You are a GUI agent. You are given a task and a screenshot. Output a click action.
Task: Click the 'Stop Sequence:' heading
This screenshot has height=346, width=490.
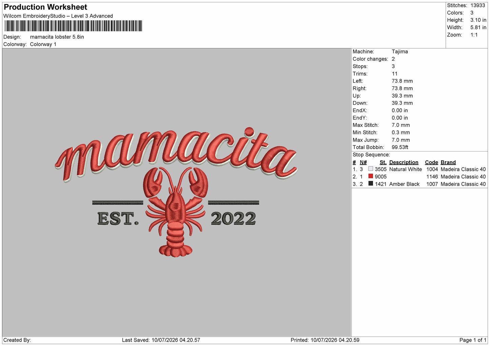(x=371, y=155)
